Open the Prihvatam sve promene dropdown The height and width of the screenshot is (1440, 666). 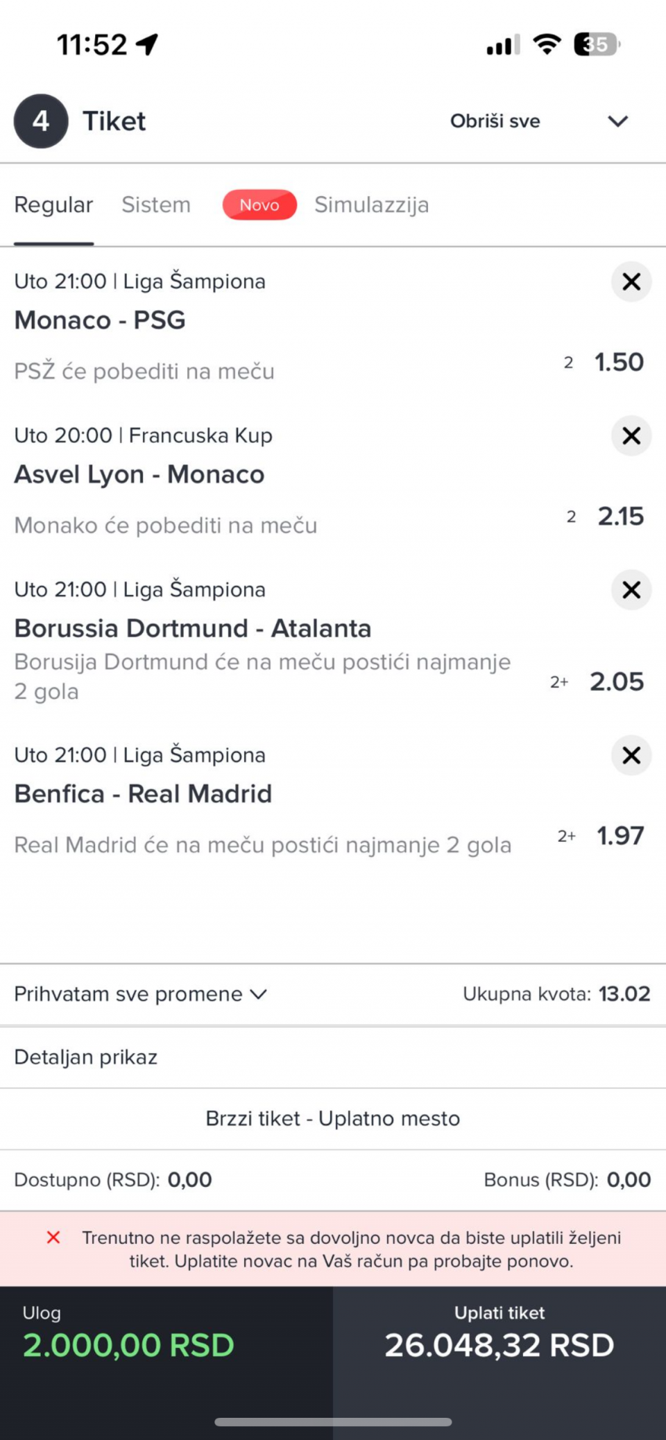141,994
